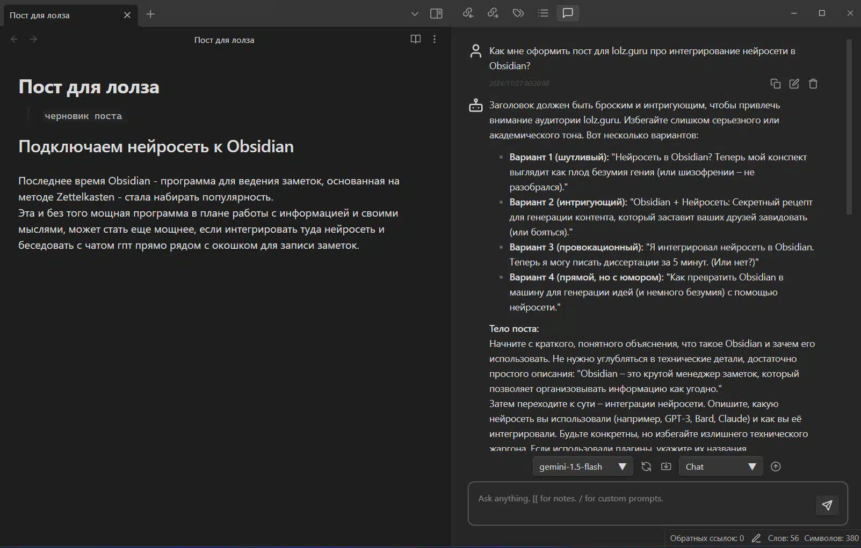Viewport: 861px width, 548px height.
Task: Start a new chat with refresh icon
Action: [646, 466]
